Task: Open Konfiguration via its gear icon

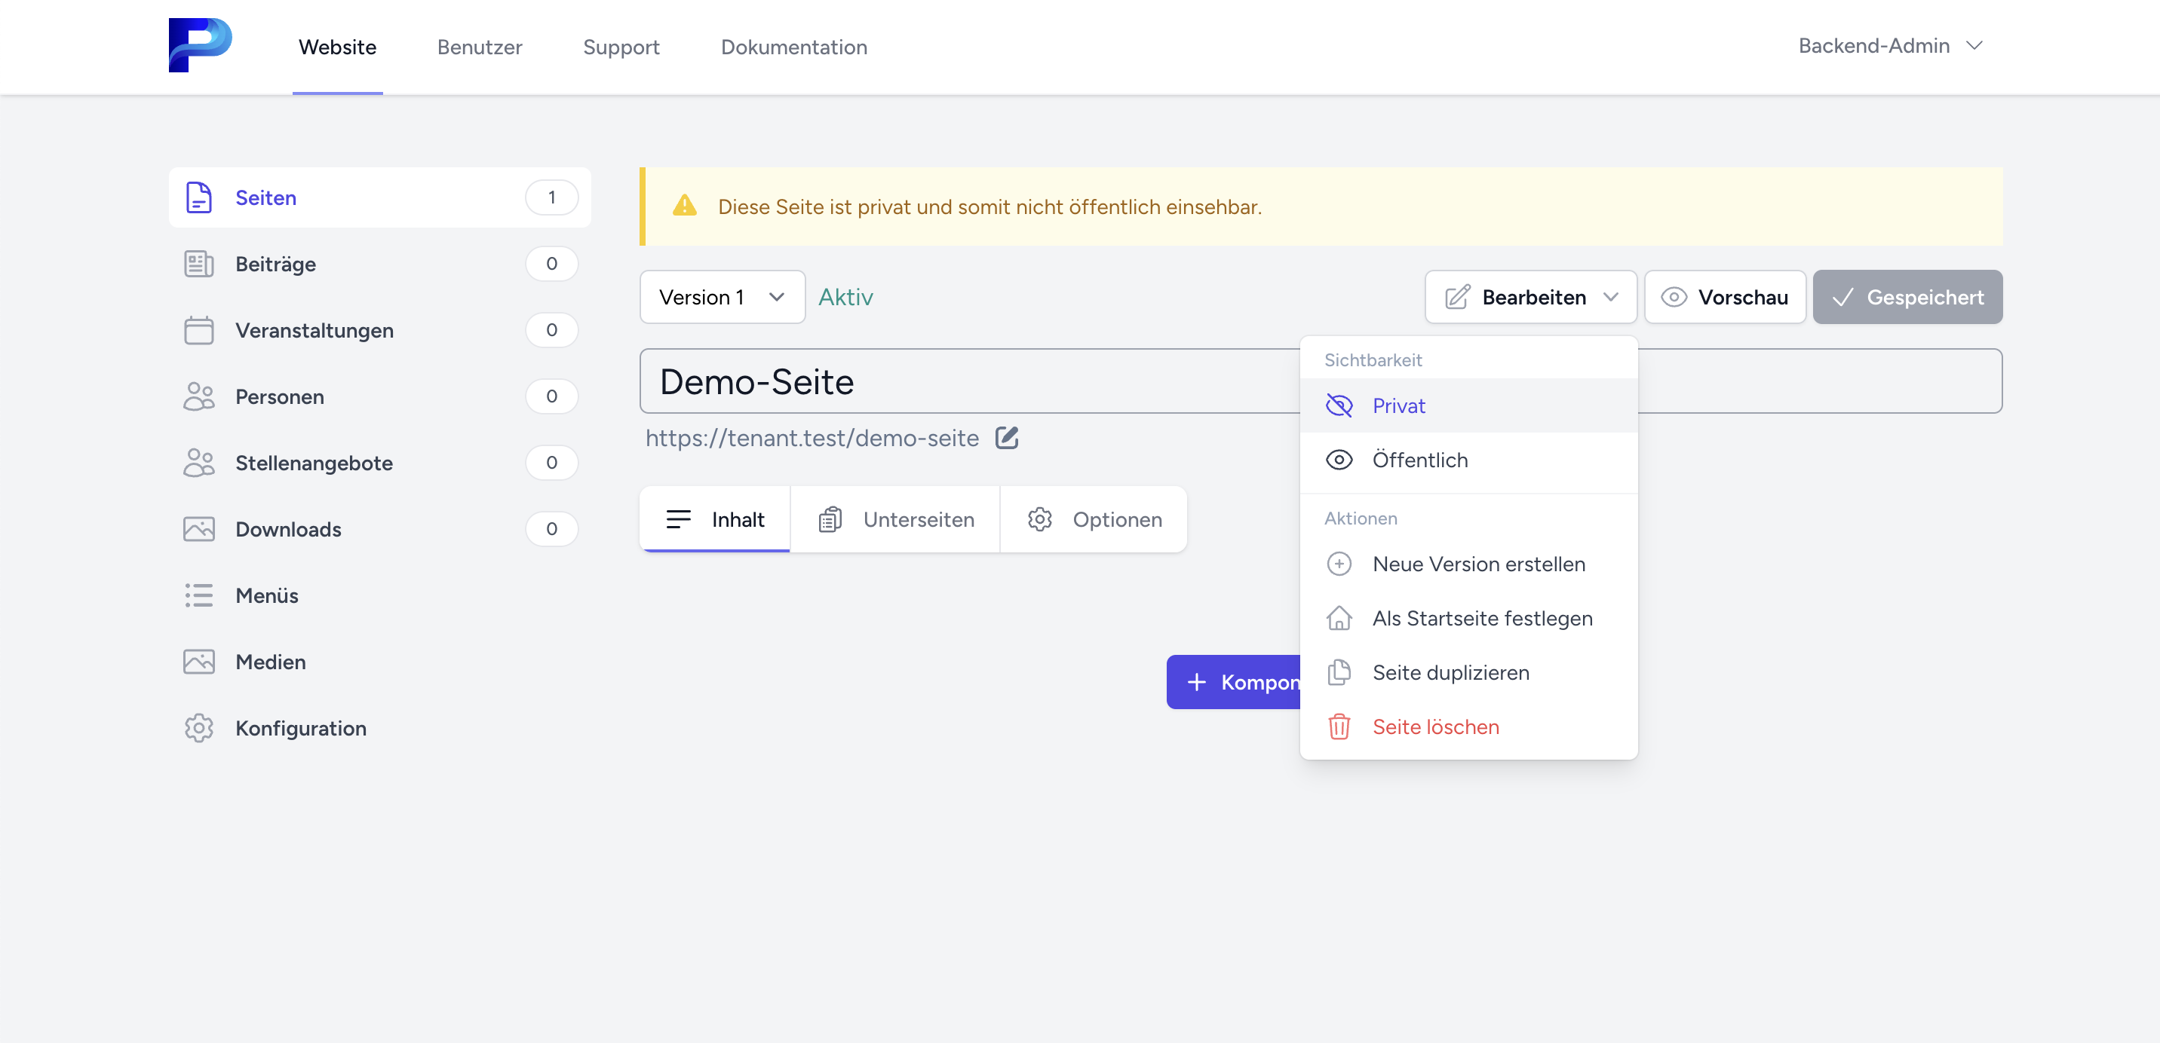Action: click(x=198, y=728)
